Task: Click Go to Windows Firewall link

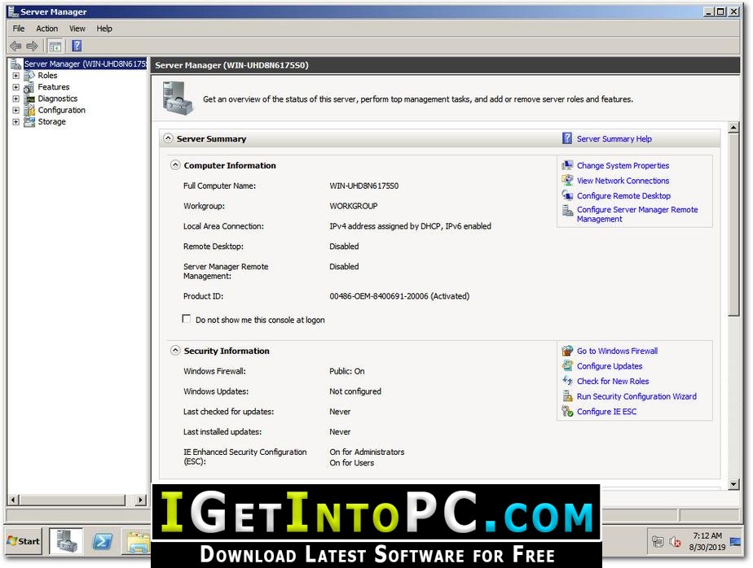Action: (617, 351)
